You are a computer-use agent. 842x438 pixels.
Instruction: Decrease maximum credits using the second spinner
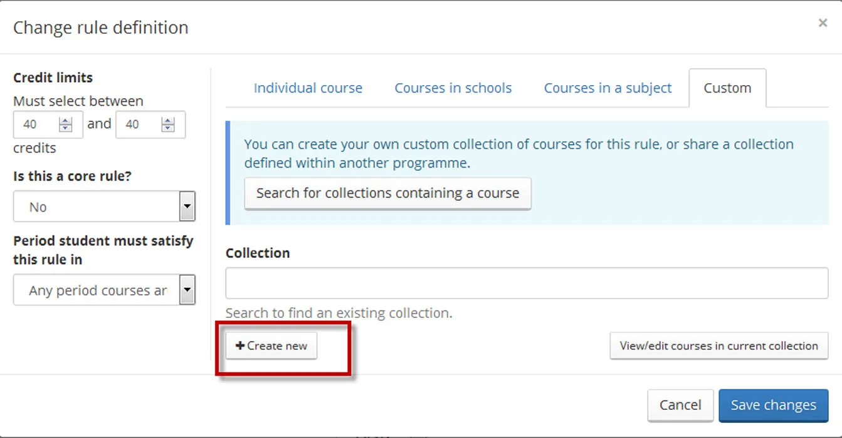click(x=167, y=128)
